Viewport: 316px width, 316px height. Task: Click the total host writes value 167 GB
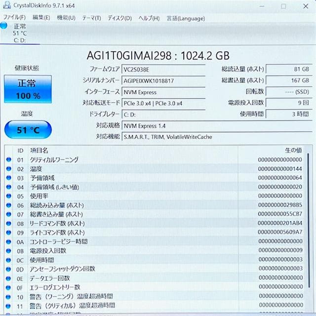pyautogui.click(x=289, y=80)
